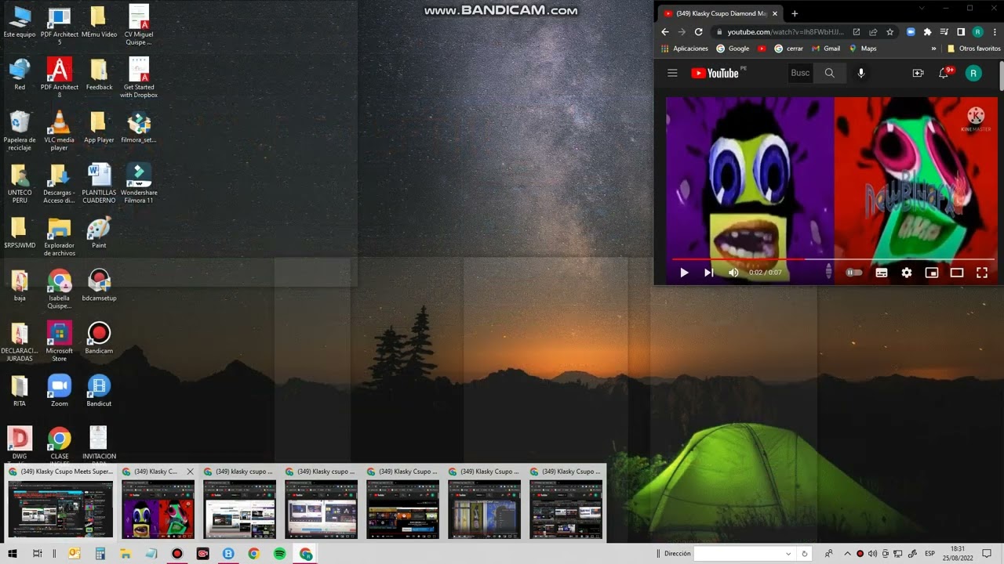Open Papelera de reciclaje desktop icon
The height and width of the screenshot is (564, 1004).
(20, 131)
